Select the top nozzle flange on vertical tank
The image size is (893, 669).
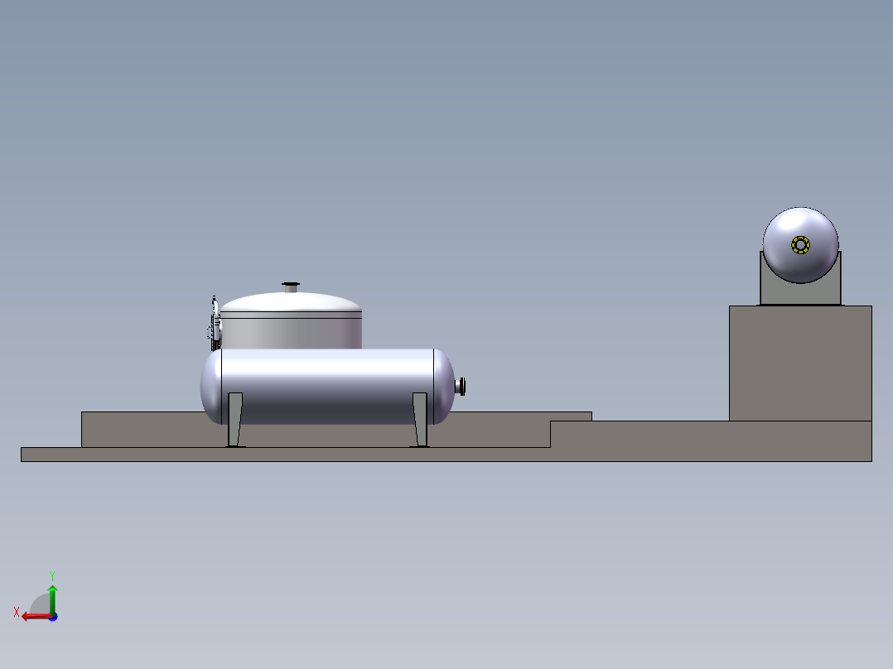click(291, 284)
